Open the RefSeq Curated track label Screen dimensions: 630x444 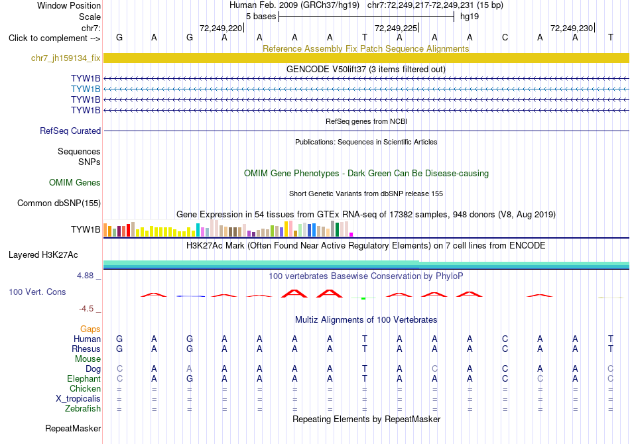tap(70, 131)
